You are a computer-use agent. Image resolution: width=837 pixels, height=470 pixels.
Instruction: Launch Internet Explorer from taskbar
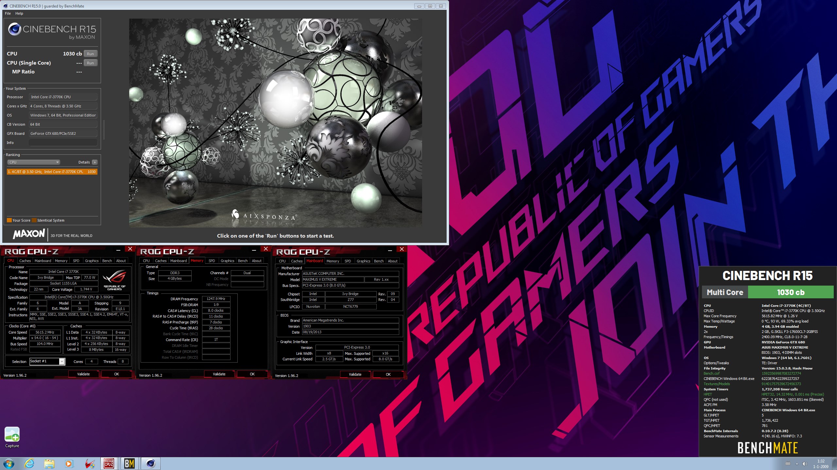[x=29, y=463]
